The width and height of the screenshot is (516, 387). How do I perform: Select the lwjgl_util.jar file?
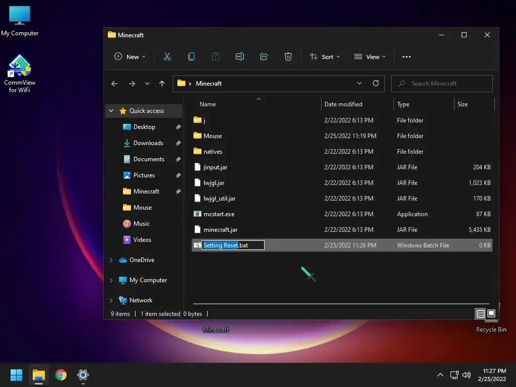tap(342, 199)
